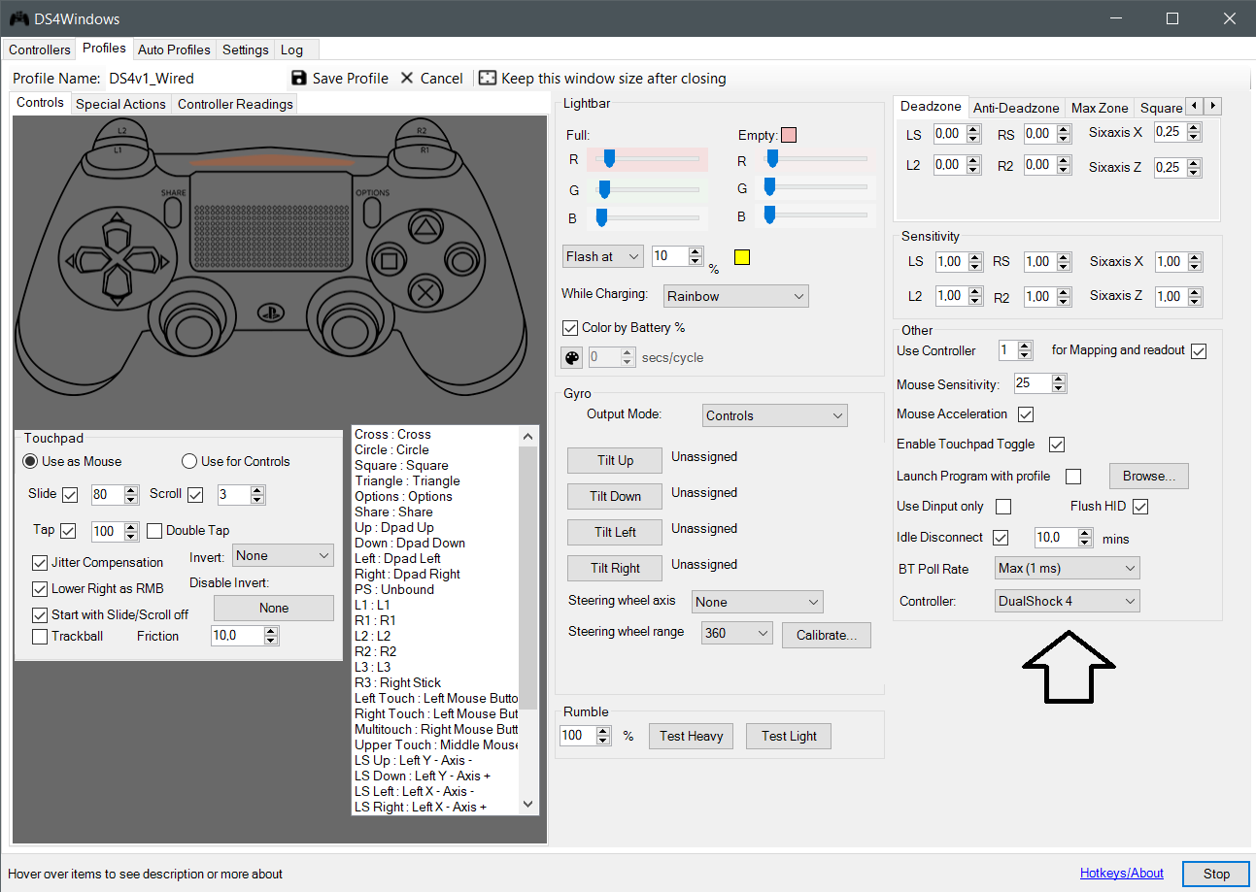Click the R2 trigger on controller image
The height and width of the screenshot is (892, 1256).
click(421, 131)
